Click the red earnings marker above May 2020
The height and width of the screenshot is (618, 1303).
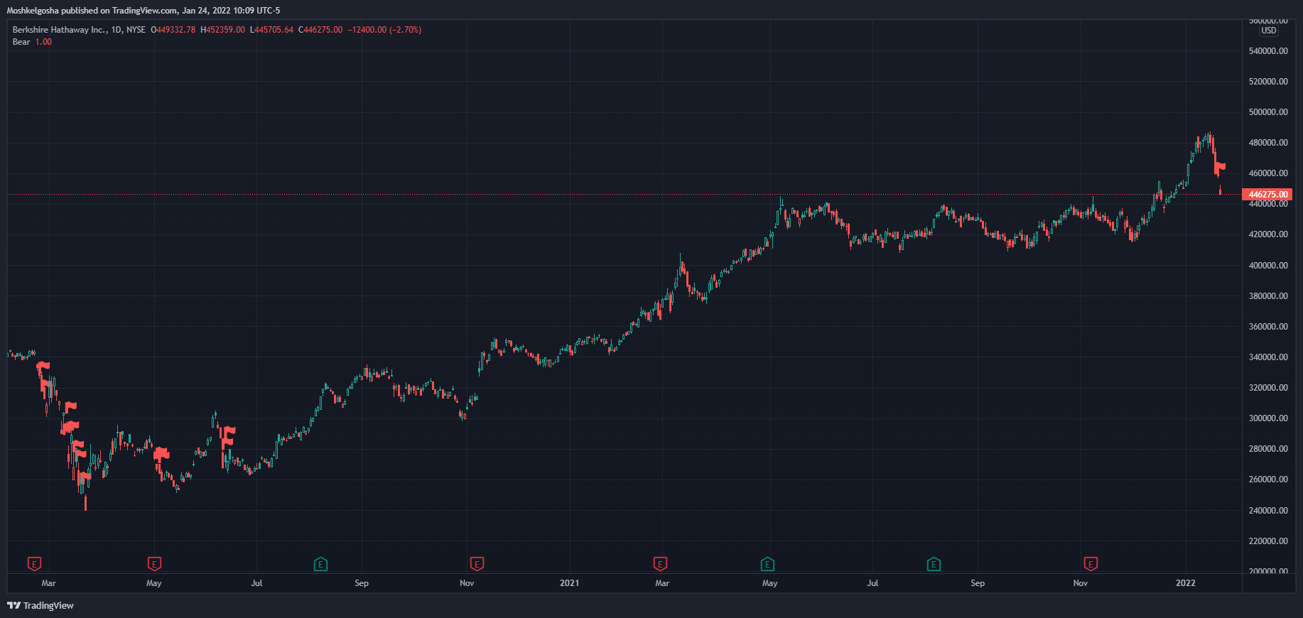click(154, 564)
